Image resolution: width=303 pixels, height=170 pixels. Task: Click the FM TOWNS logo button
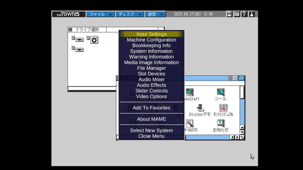pyautogui.click(x=68, y=14)
